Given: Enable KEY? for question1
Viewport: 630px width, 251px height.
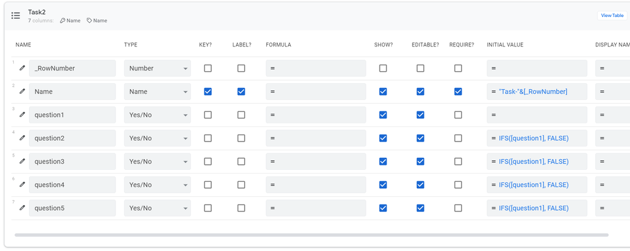Looking at the screenshot, I should point(207,114).
